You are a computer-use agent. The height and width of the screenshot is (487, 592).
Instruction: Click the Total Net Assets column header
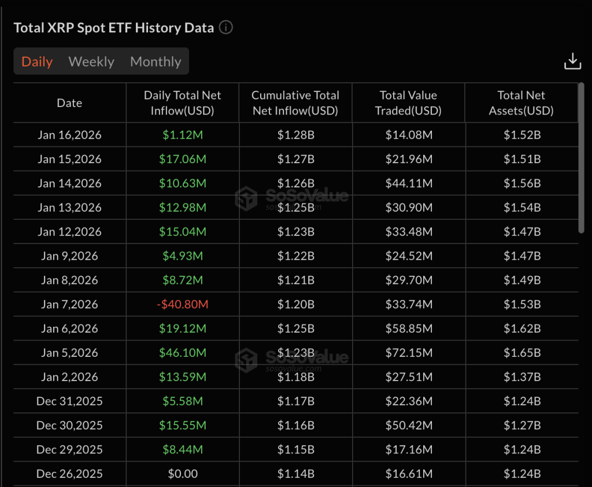click(x=521, y=102)
